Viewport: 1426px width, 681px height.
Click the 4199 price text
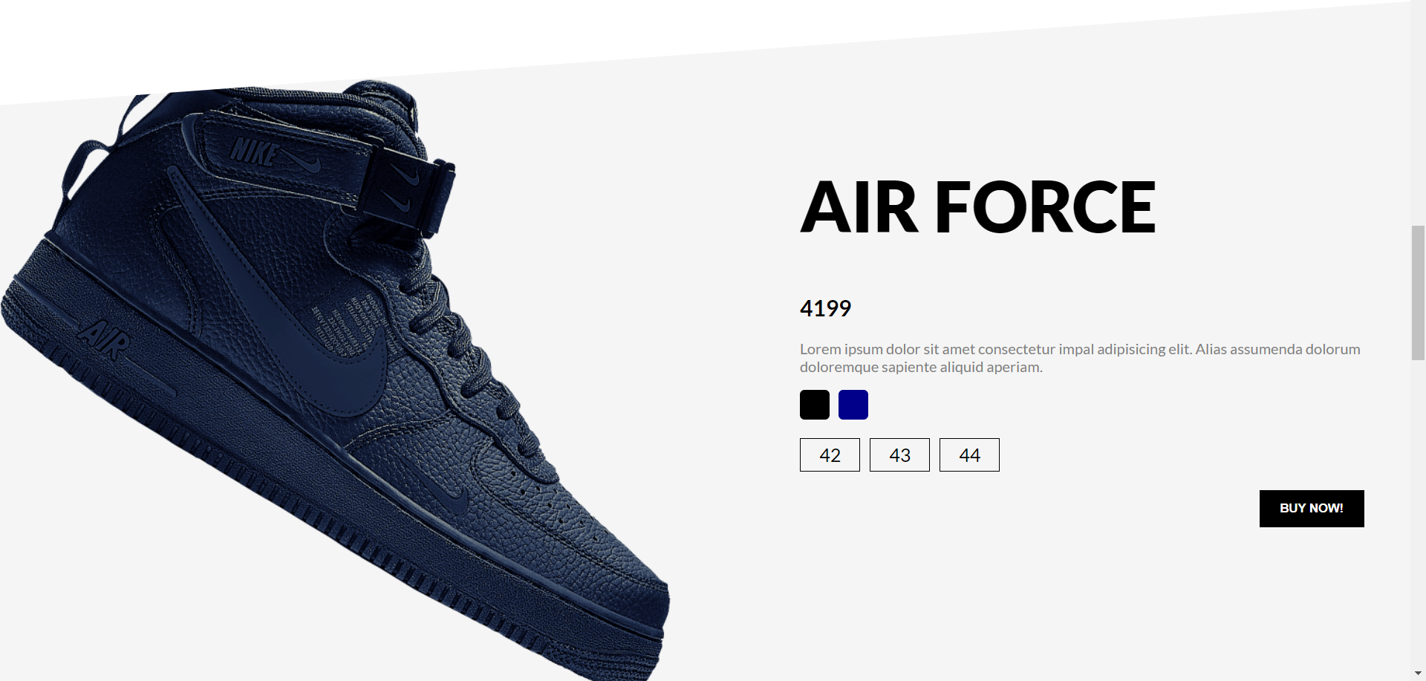tap(825, 308)
